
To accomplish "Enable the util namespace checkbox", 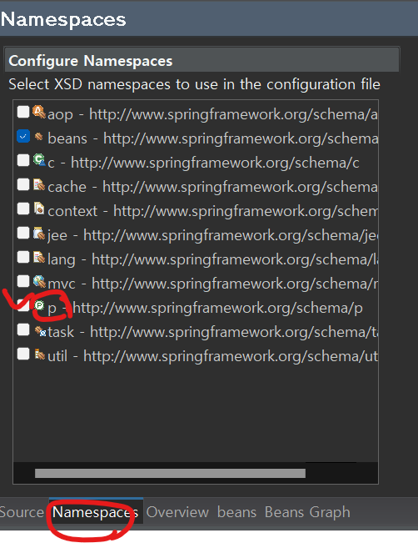I will pos(23,354).
